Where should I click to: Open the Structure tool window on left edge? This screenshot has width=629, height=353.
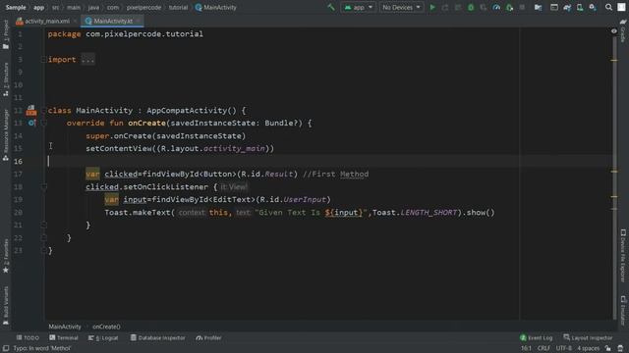6,79
